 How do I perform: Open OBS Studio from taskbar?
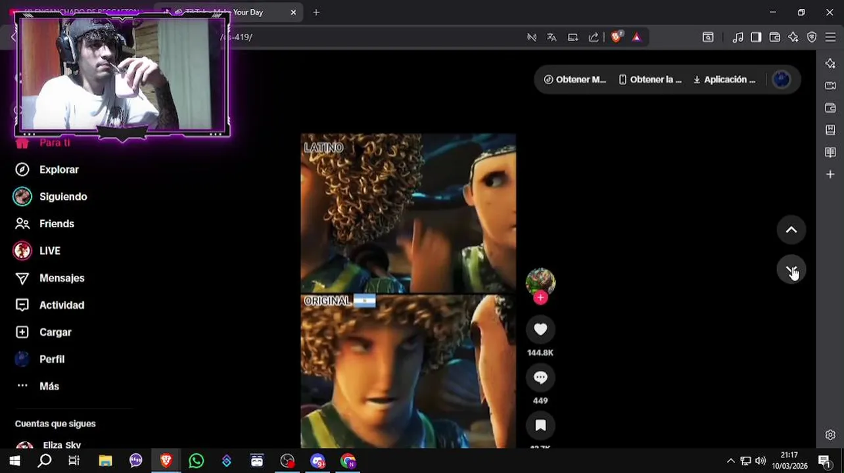[x=287, y=461]
